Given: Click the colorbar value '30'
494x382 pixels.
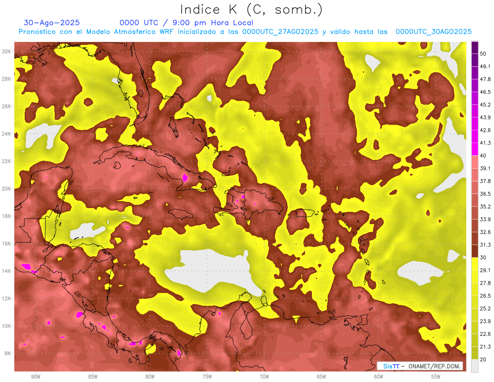Looking at the screenshot, I should click(483, 258).
